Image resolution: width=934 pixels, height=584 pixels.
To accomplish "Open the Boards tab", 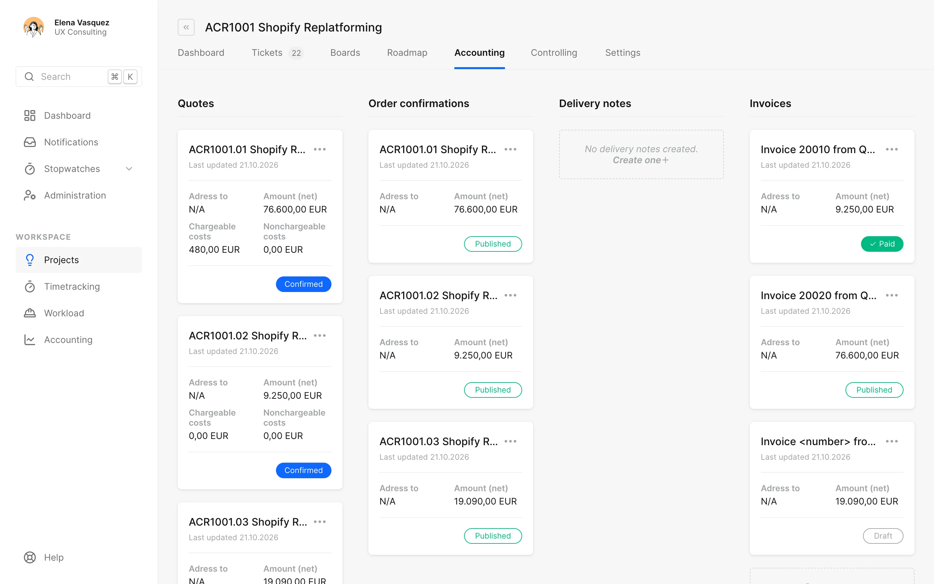I will pyautogui.click(x=345, y=53).
